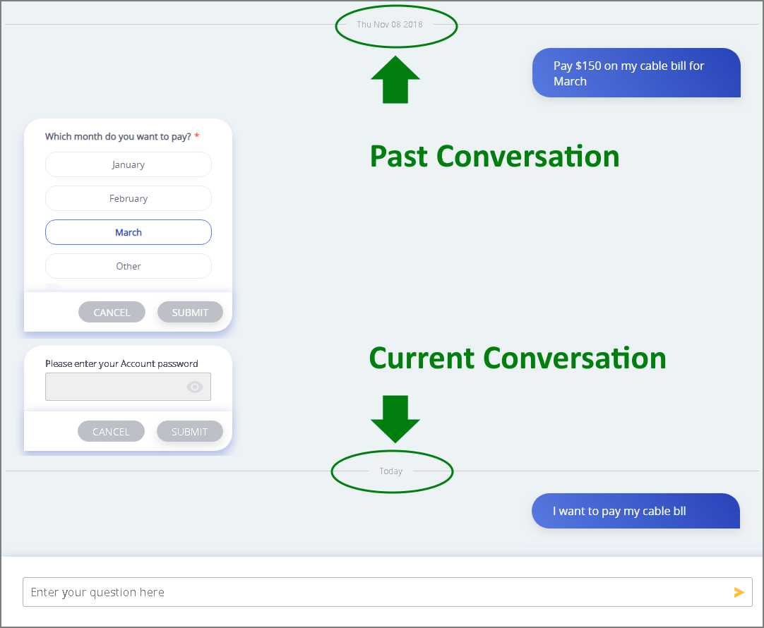Click the 'Enter your question here' box
Image resolution: width=764 pixels, height=628 pixels.
388,592
